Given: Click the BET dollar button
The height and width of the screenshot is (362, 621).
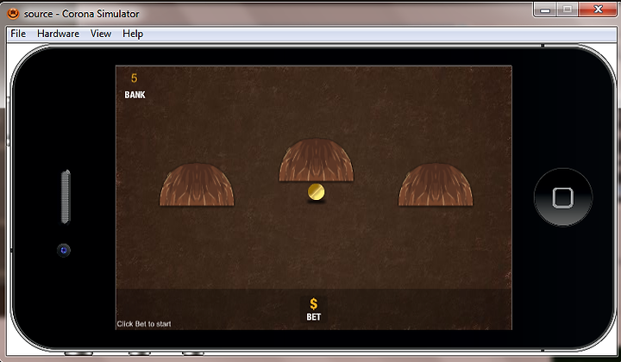Looking at the screenshot, I should point(314,309).
